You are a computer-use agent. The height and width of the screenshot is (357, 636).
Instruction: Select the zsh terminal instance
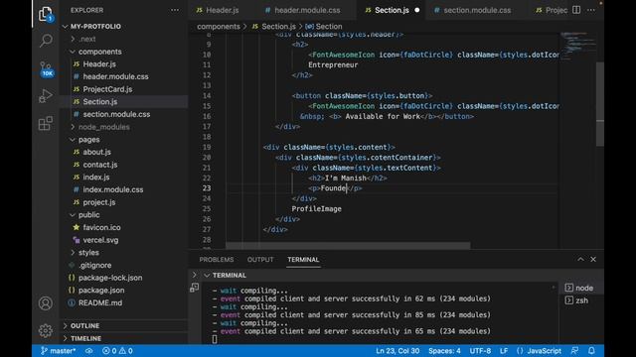576,300
